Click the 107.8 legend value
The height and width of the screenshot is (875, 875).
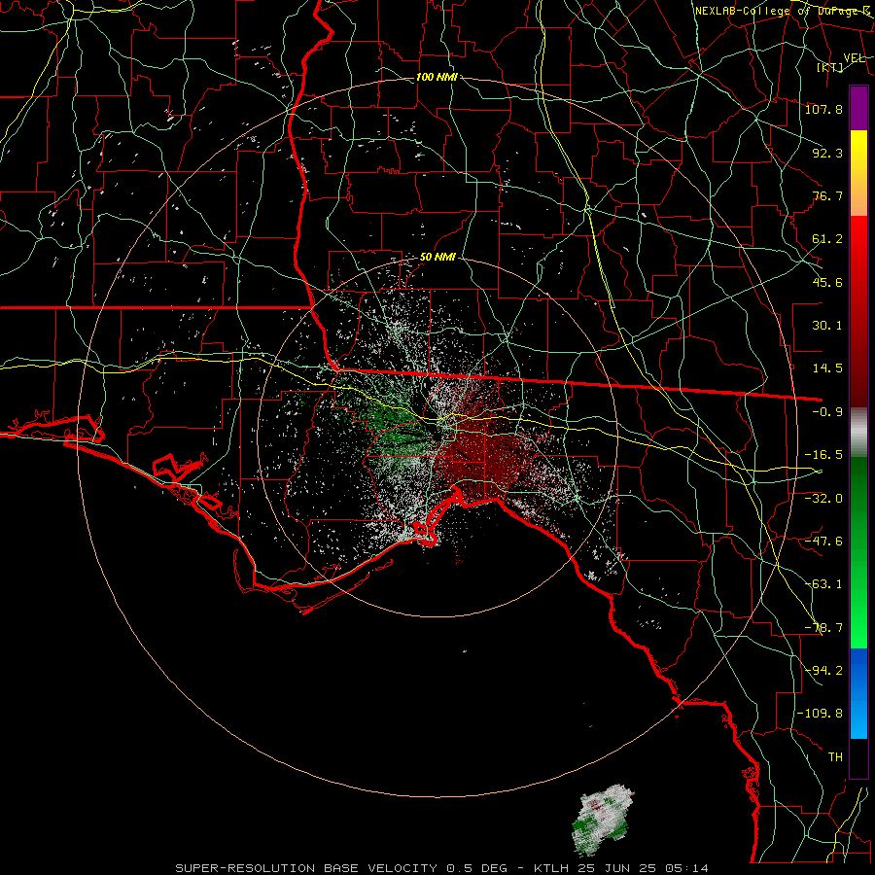tap(823, 109)
